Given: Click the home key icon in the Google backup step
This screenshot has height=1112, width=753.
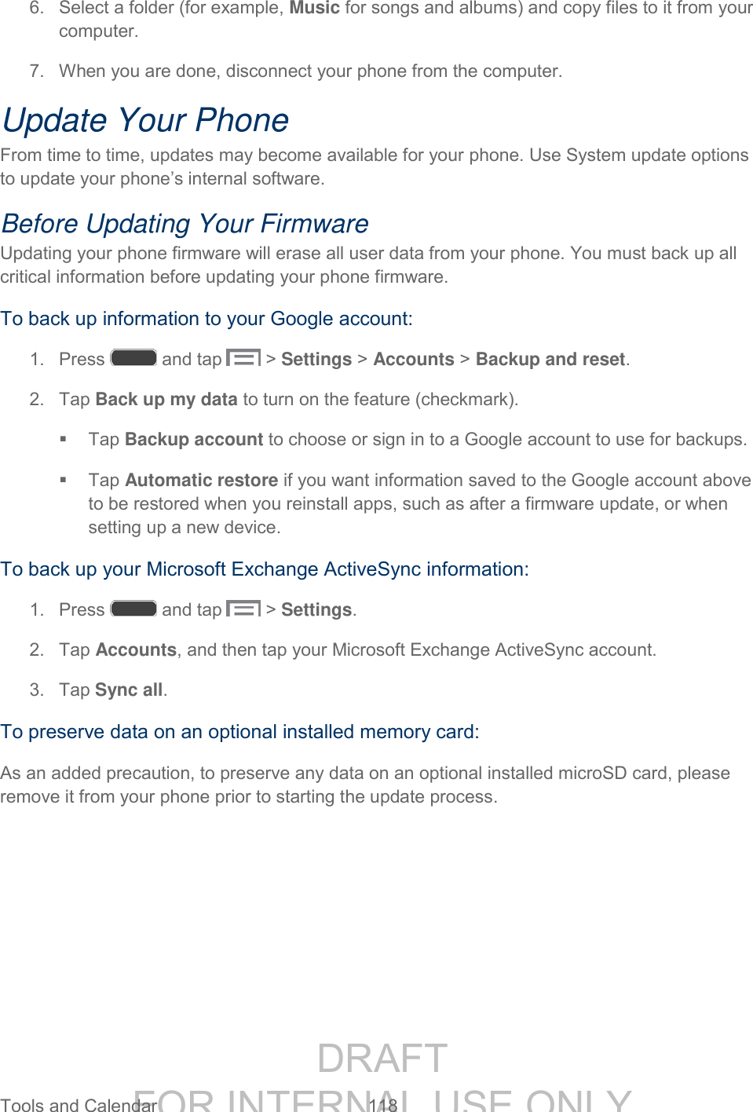Looking at the screenshot, I should (x=133, y=358).
